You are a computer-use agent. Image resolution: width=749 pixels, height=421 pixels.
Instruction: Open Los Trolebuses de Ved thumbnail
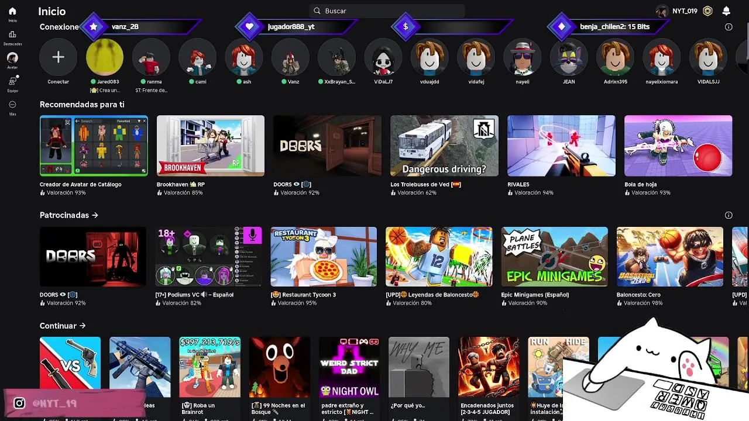(444, 146)
